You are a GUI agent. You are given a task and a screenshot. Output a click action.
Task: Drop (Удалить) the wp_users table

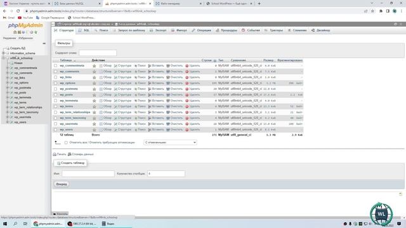[x=193, y=130]
